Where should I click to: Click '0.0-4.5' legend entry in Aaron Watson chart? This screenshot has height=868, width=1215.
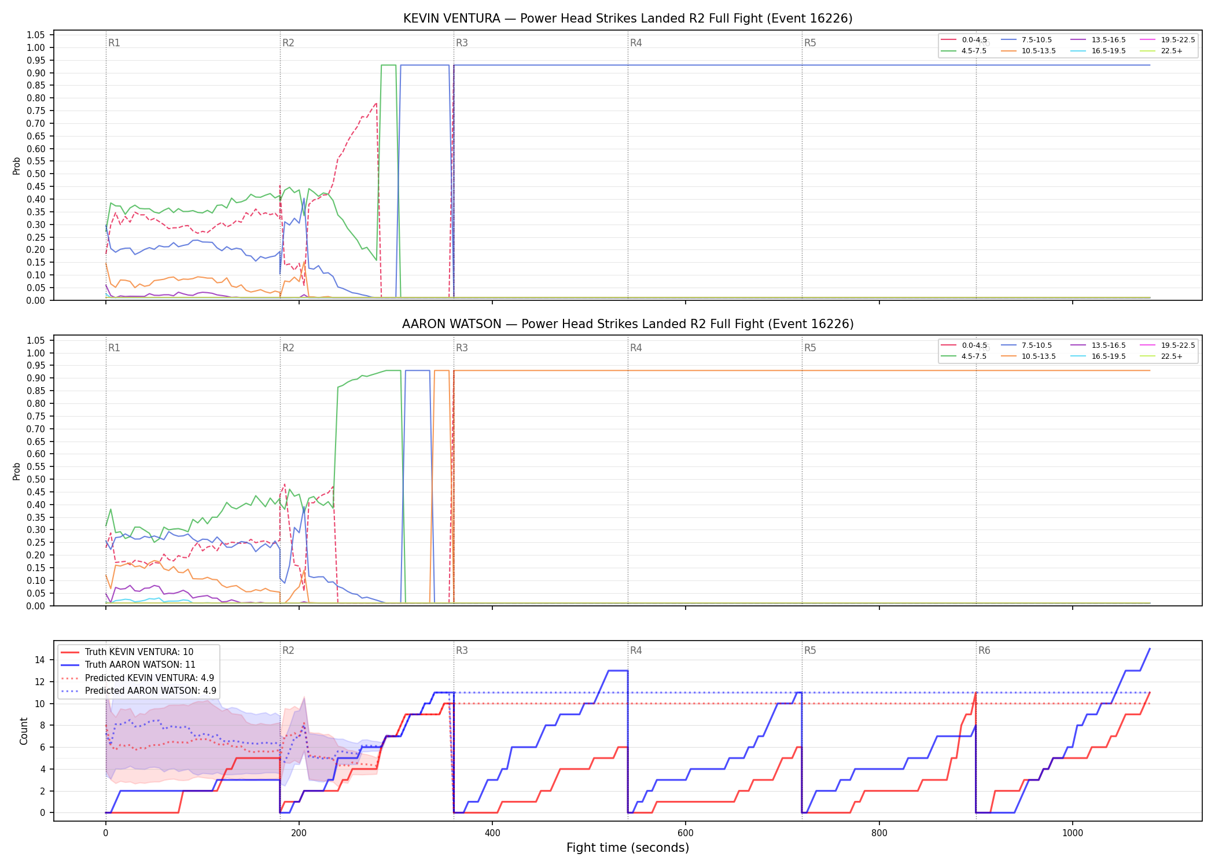click(x=964, y=345)
